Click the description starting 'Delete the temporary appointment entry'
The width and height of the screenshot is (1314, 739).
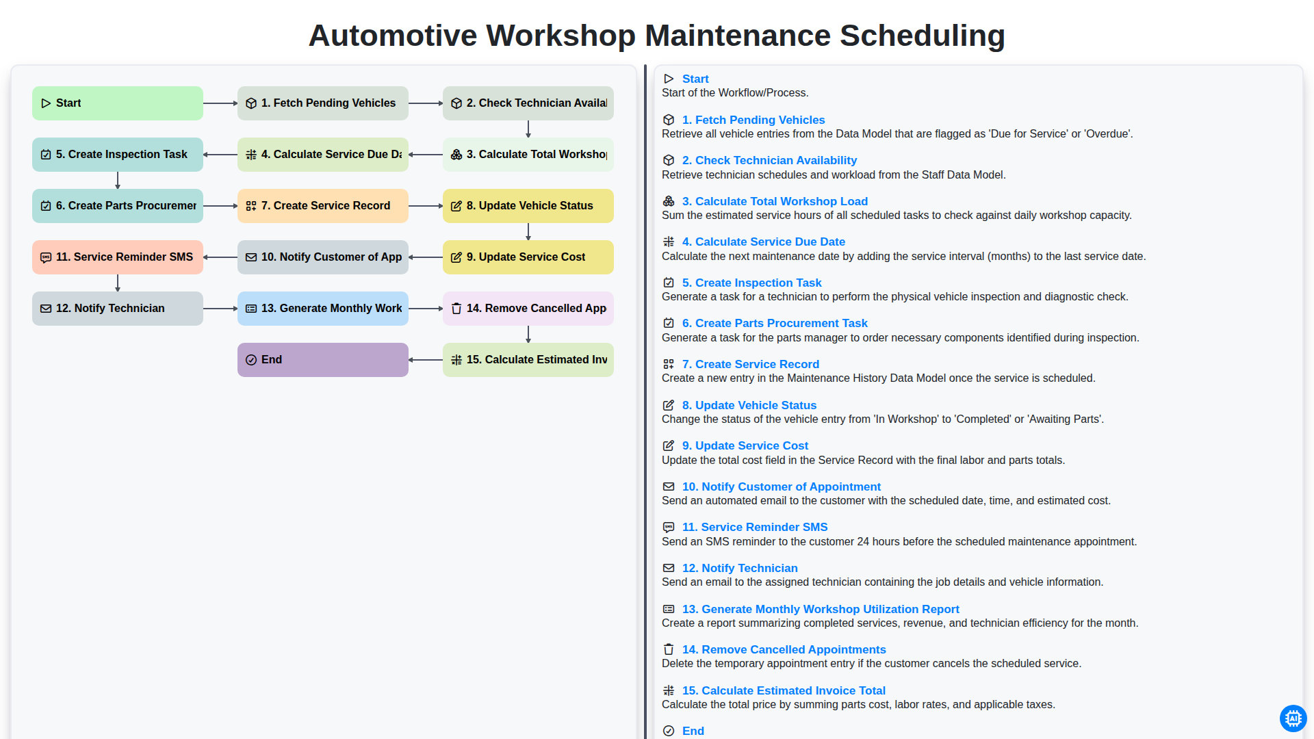(871, 664)
